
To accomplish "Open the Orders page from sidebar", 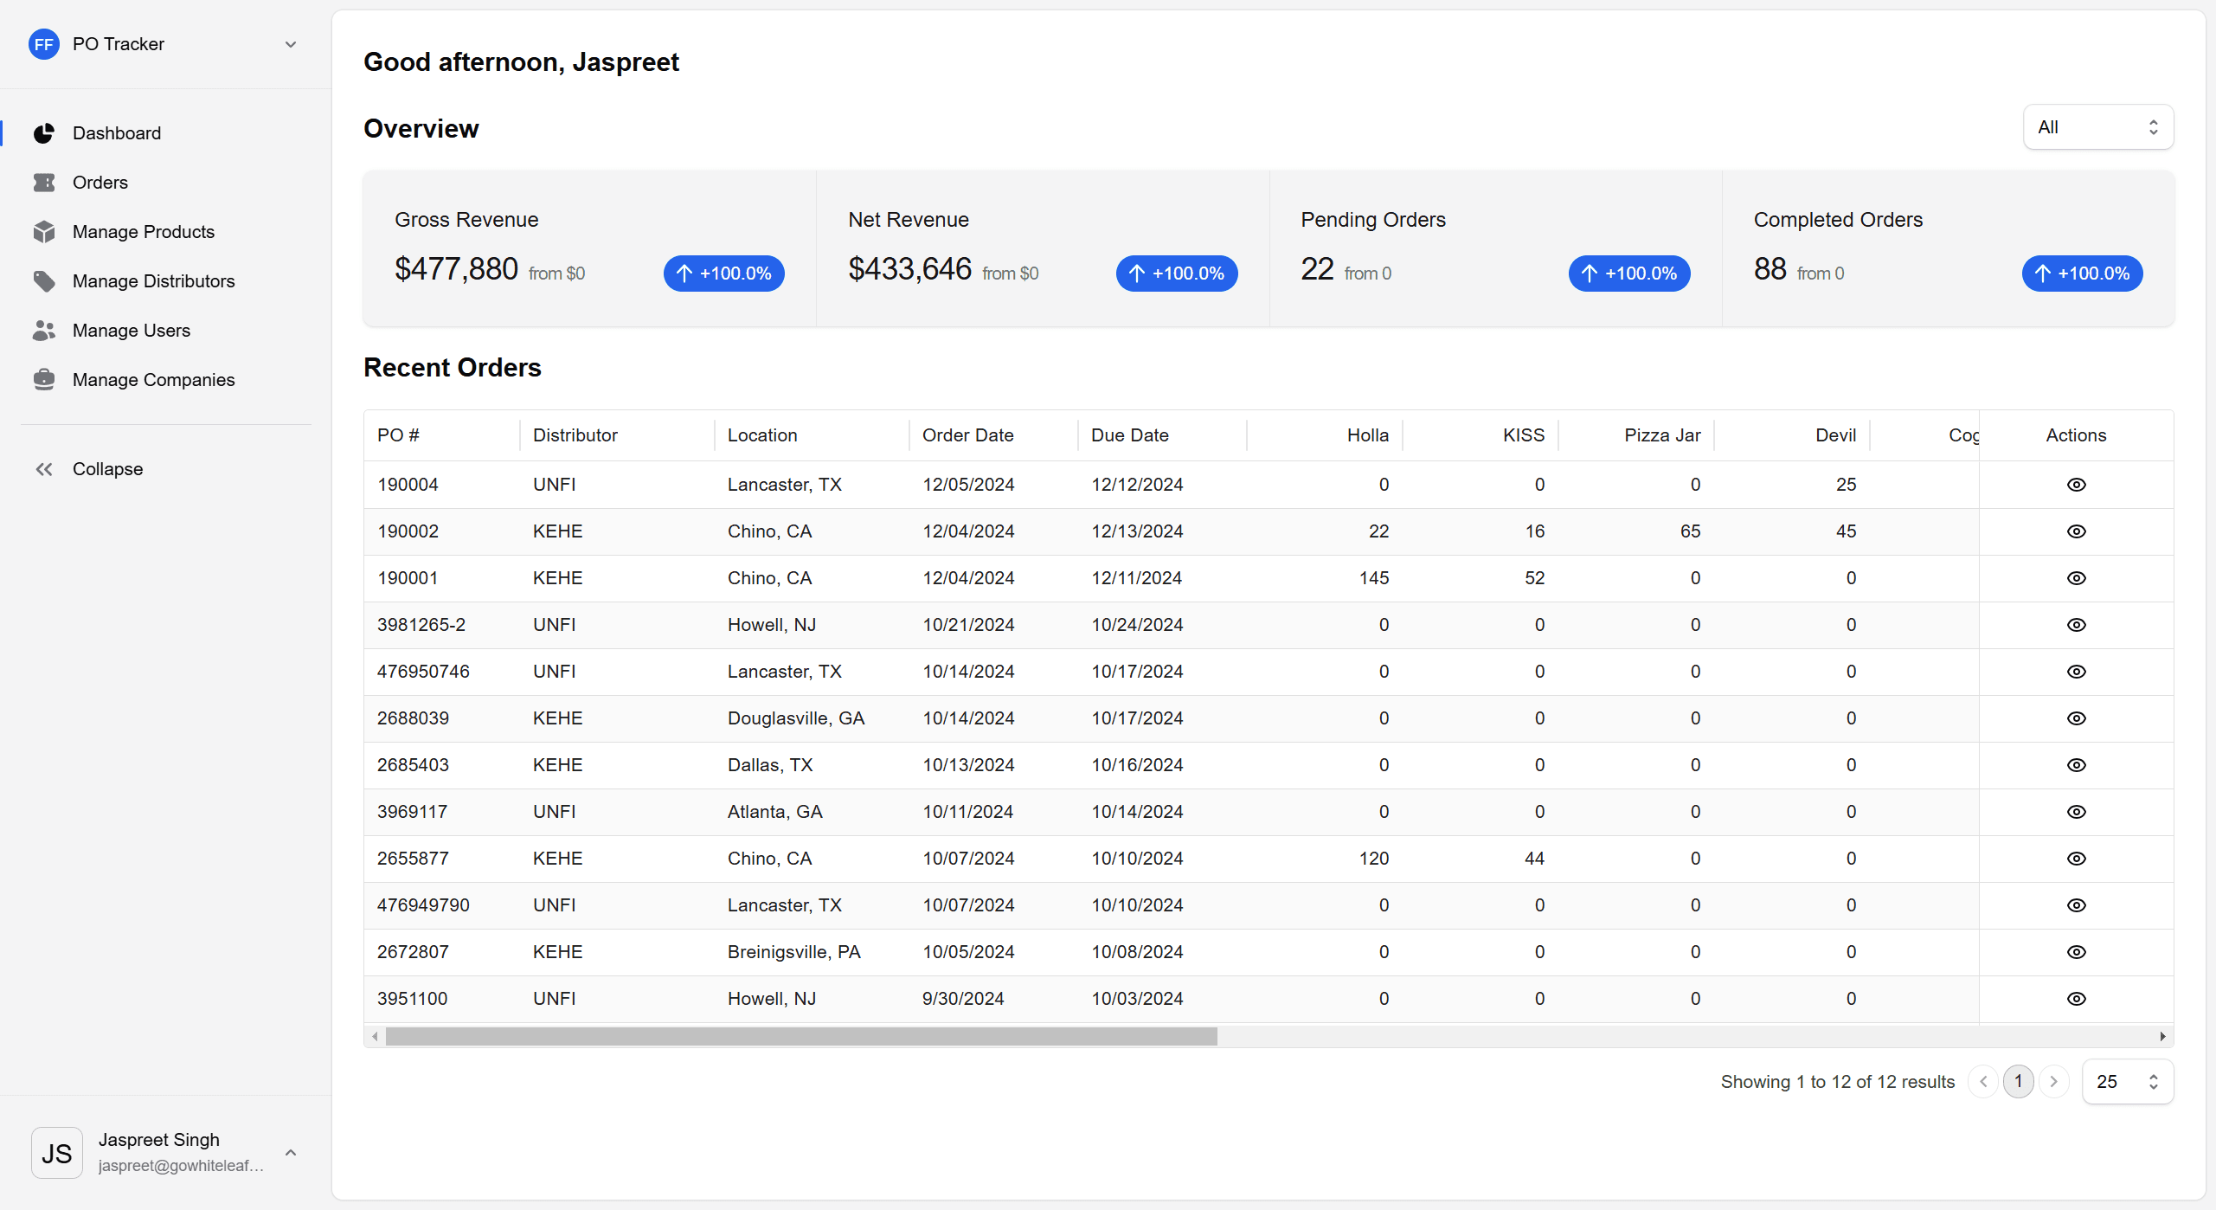I will click(100, 183).
